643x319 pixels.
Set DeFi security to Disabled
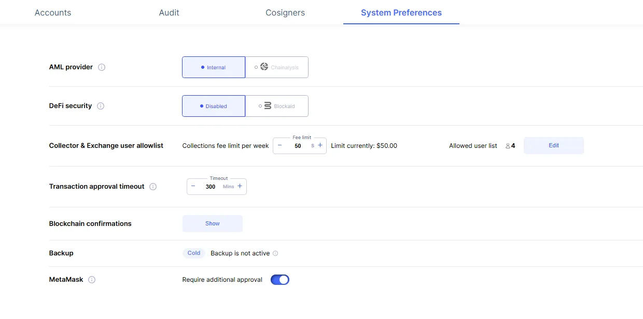[x=214, y=106]
